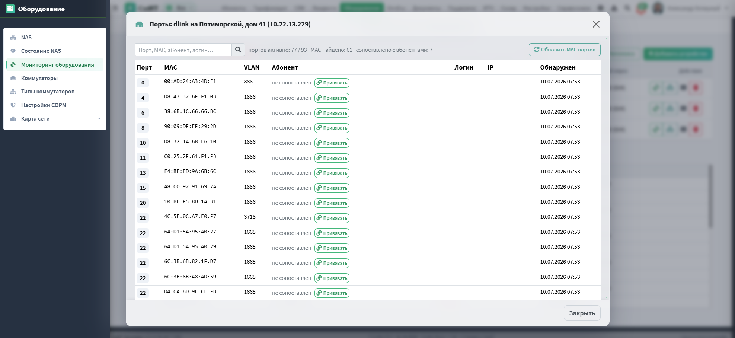Click Привязать for MAC 64:D1:54:95:A0:27

[332, 233]
